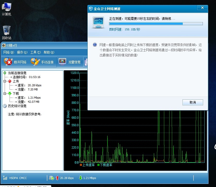Click the 当前连接信息 green arrows icon
216x187 pixels.
(x=5, y=73)
